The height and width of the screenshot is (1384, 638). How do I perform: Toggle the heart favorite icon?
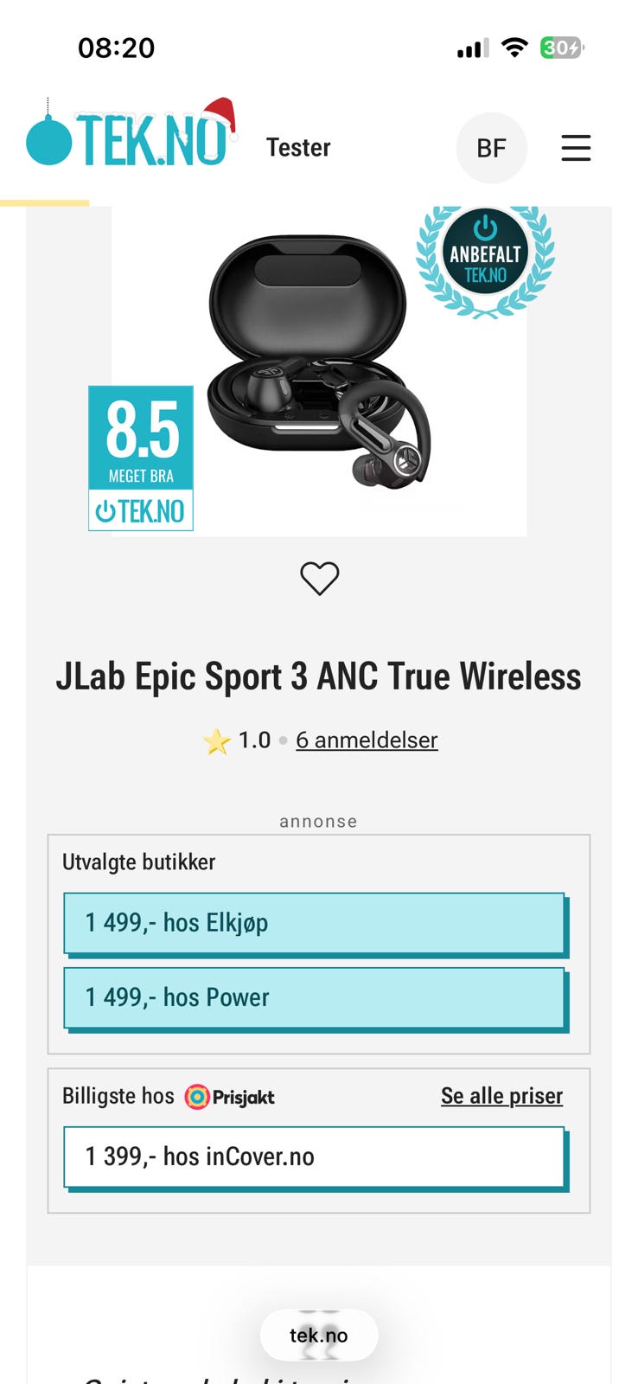pos(319,578)
